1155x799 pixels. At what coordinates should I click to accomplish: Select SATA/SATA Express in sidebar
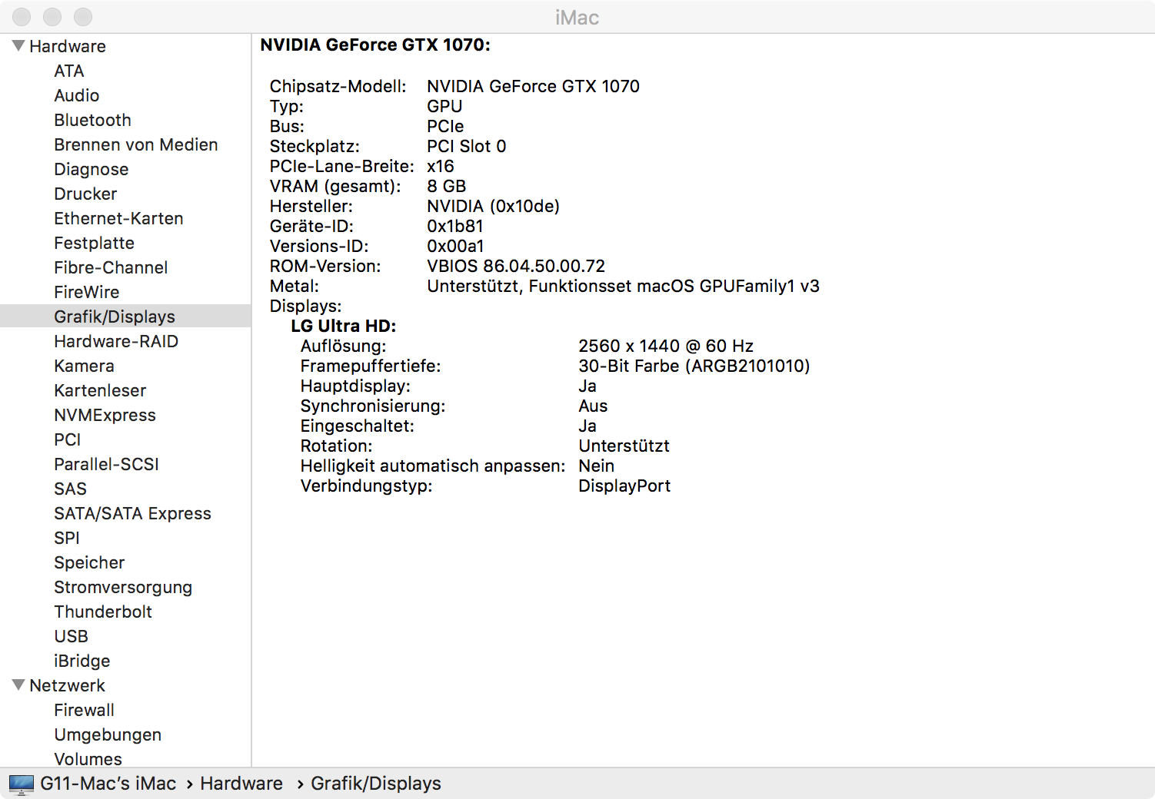click(x=132, y=513)
